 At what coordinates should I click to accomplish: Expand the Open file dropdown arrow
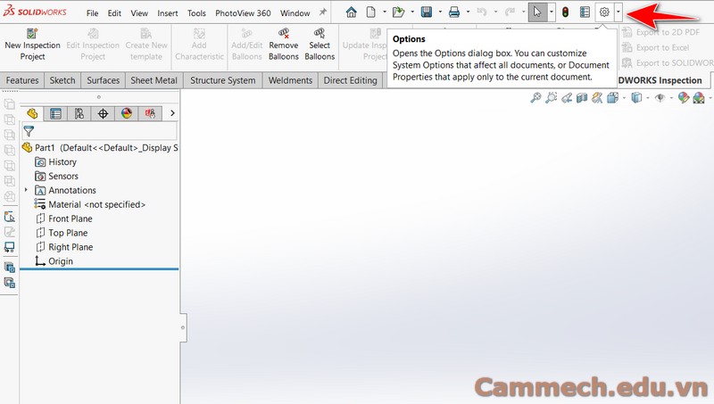click(412, 12)
